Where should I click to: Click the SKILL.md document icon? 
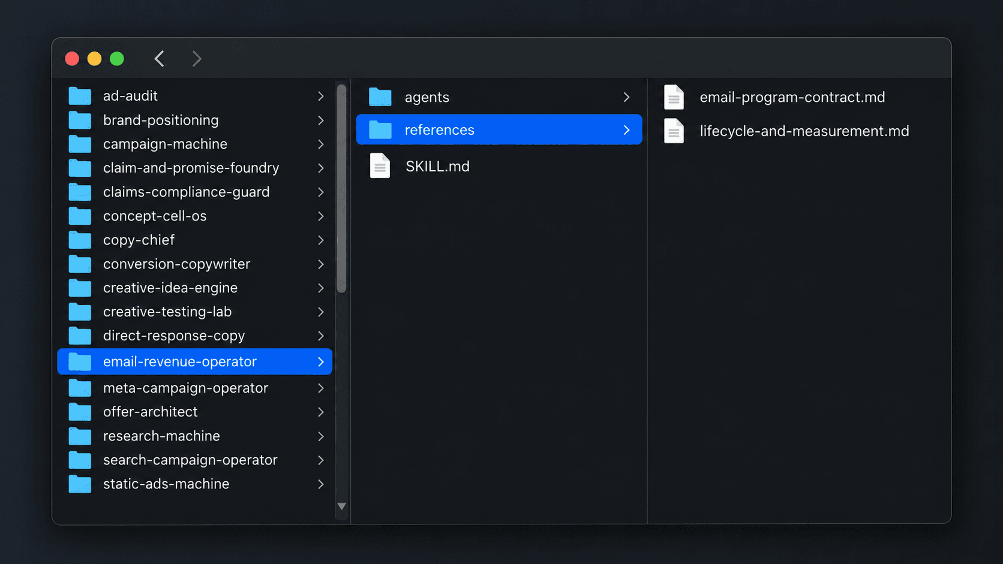pos(380,166)
